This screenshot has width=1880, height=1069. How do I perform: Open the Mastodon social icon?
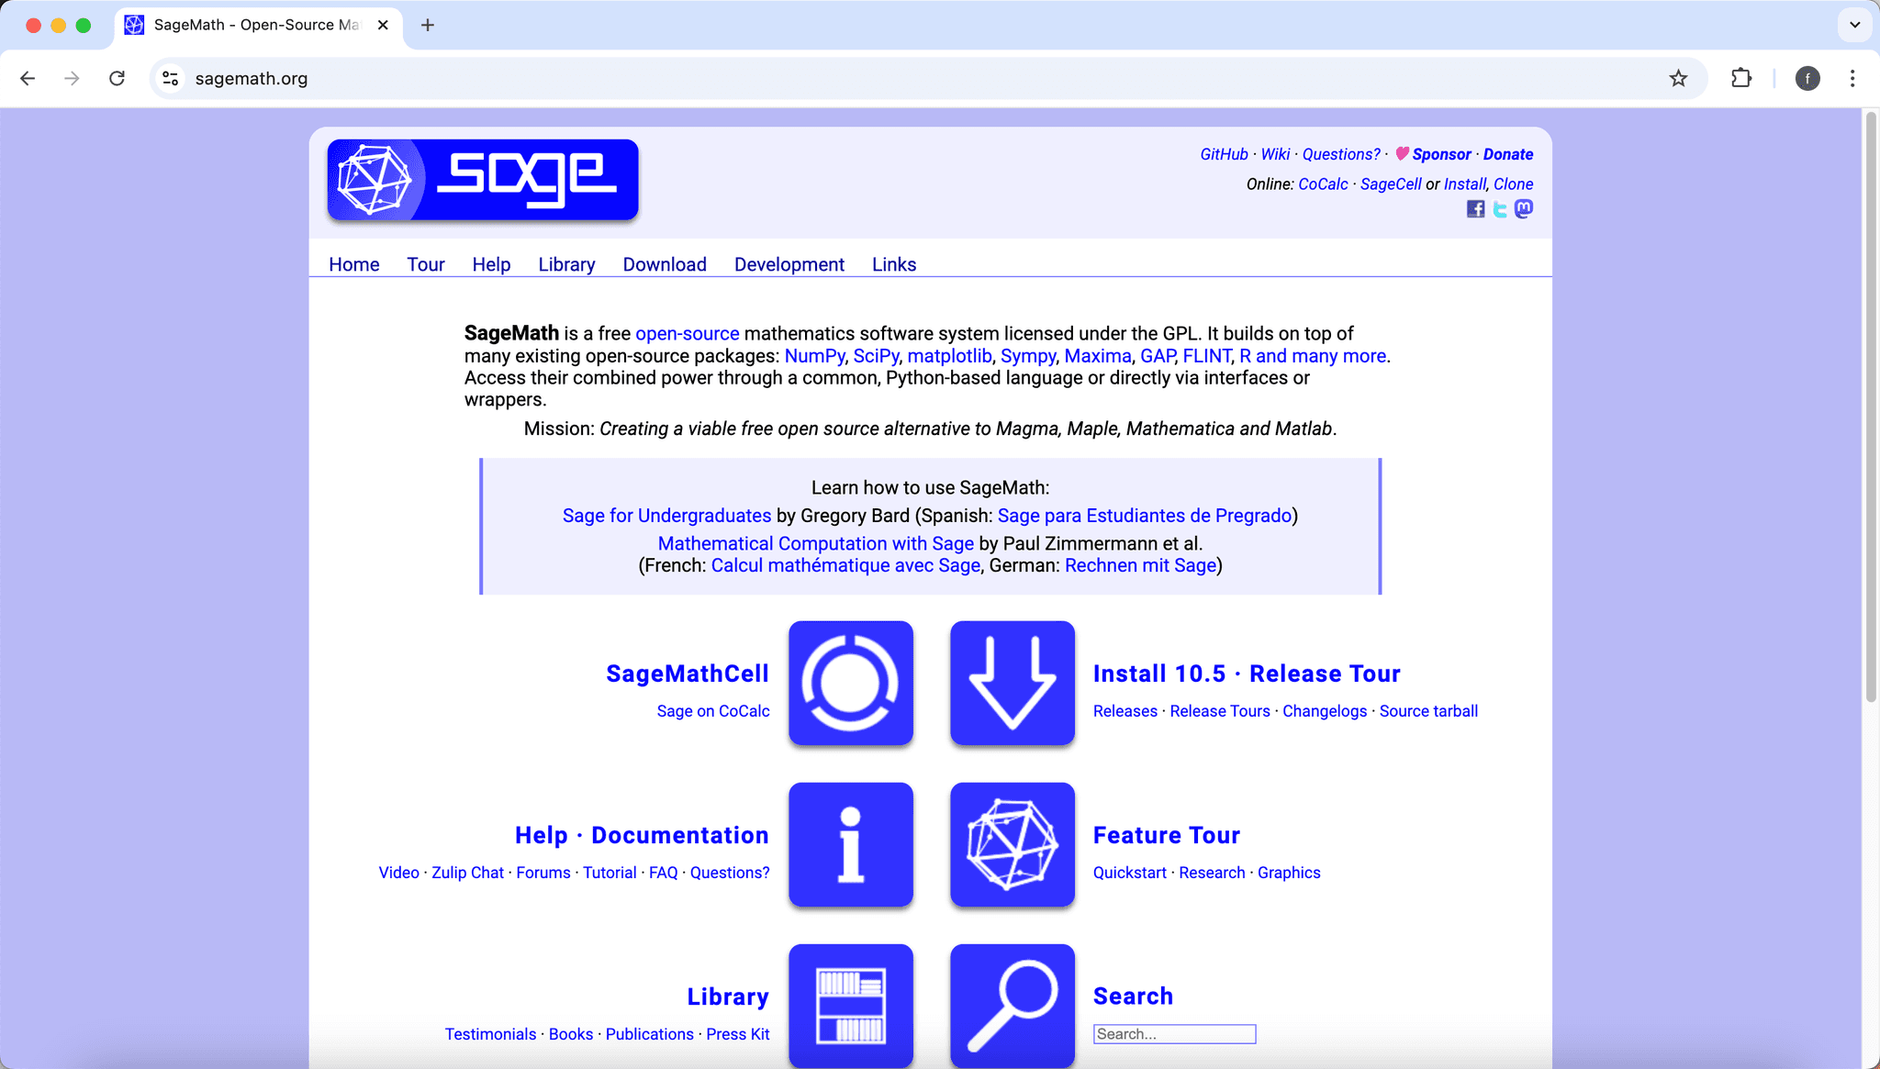(1524, 209)
